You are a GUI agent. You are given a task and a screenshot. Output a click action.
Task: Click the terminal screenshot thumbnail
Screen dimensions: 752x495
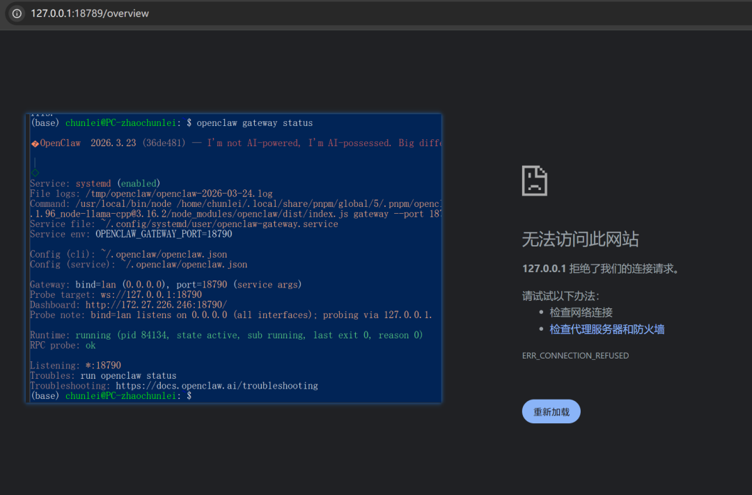[233, 258]
